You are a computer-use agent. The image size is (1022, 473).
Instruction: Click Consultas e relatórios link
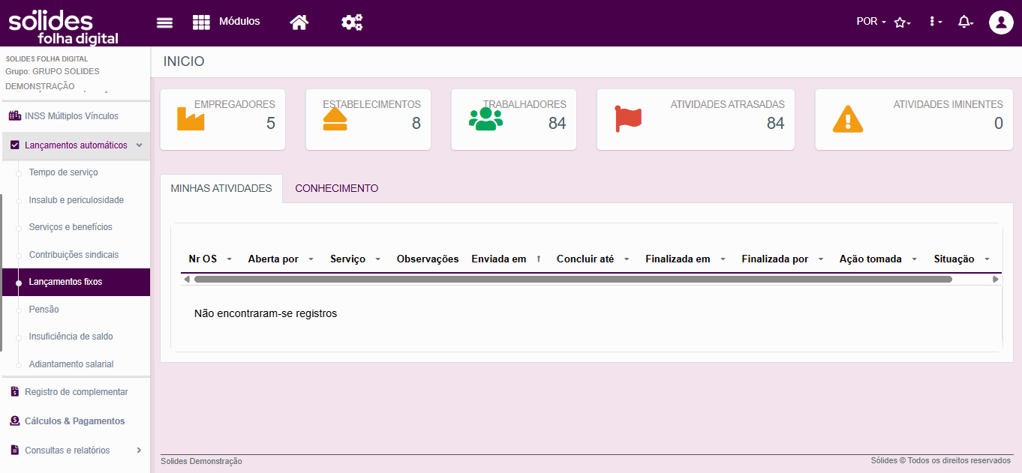[x=68, y=451]
